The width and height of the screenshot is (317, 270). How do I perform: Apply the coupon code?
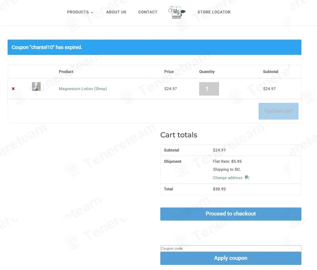[x=231, y=258]
